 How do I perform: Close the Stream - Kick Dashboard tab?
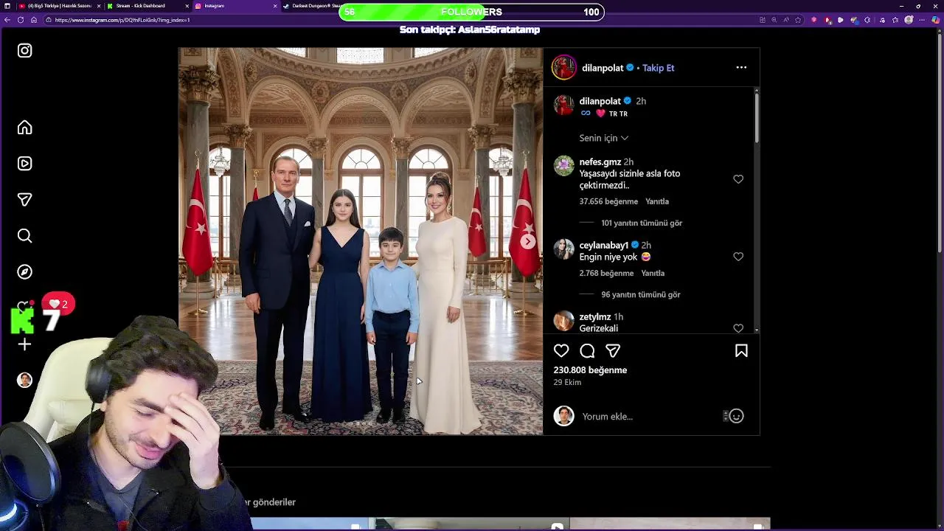click(187, 6)
